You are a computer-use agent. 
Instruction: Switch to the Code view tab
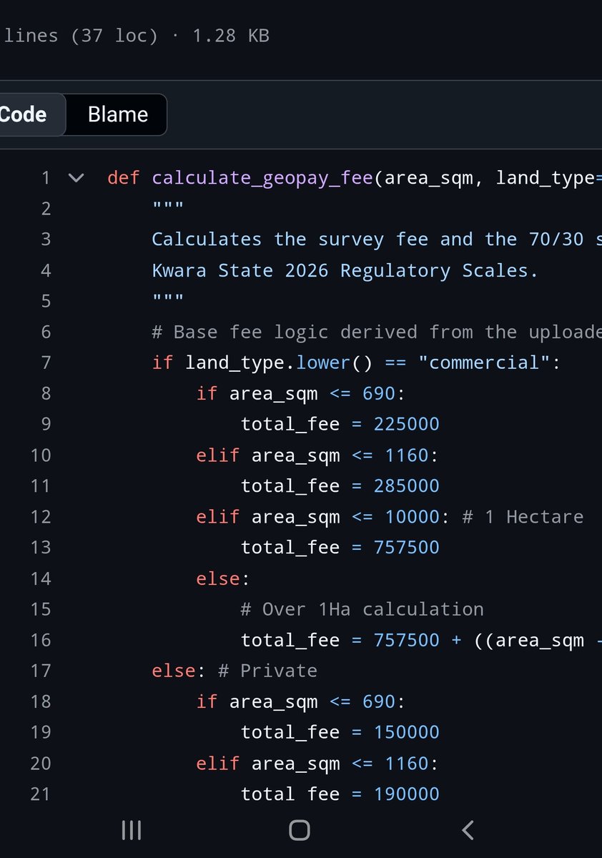coord(29,114)
